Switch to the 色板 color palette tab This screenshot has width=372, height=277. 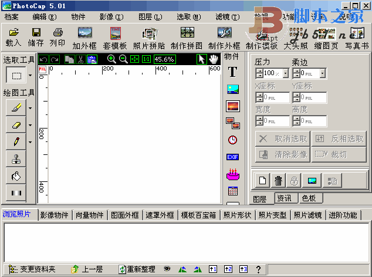tap(310, 198)
